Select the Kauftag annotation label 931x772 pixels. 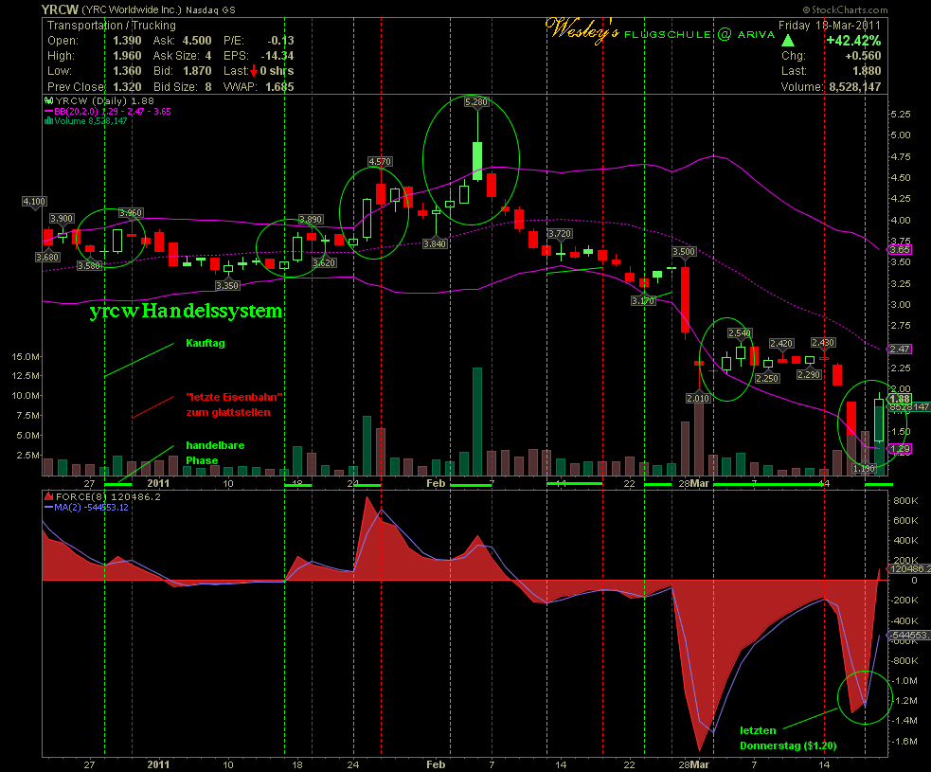pos(204,343)
